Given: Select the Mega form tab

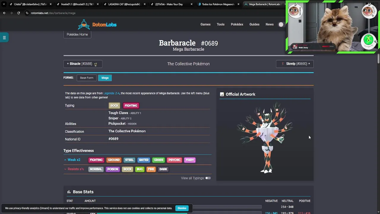Looking at the screenshot, I should tap(105, 78).
